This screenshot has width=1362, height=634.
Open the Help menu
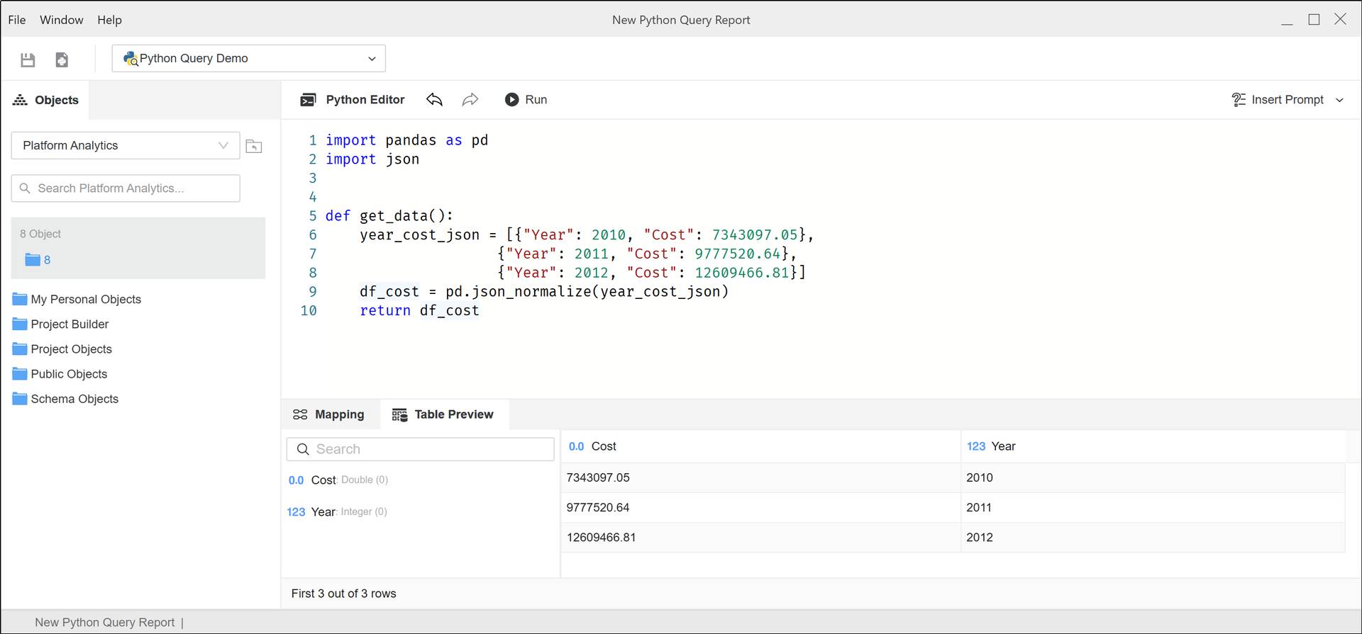click(109, 20)
